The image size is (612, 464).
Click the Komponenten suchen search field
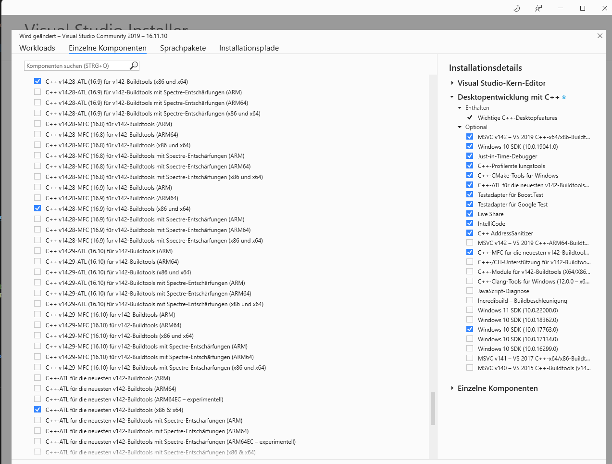click(x=77, y=65)
